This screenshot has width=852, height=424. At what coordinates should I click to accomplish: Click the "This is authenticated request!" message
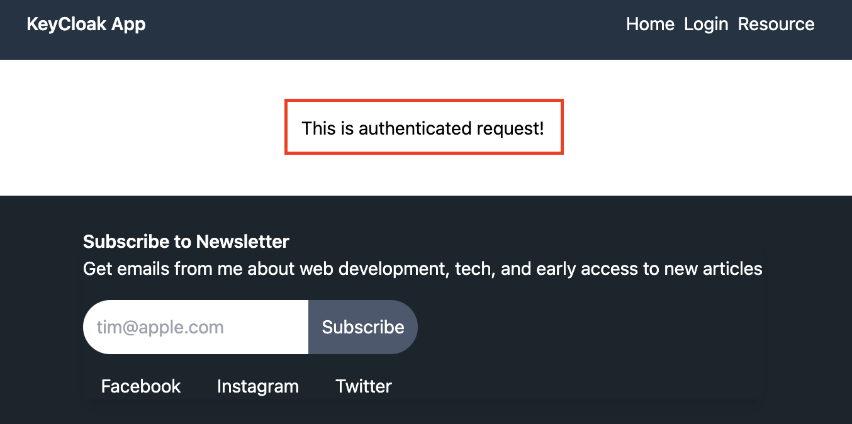click(x=423, y=128)
